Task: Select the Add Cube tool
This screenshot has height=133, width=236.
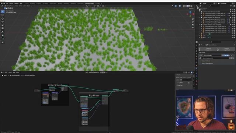Action: (3, 39)
